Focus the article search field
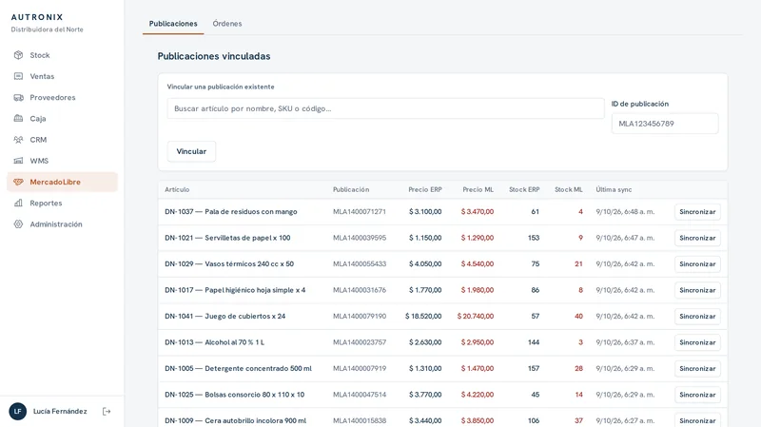761x427 pixels. click(386, 108)
